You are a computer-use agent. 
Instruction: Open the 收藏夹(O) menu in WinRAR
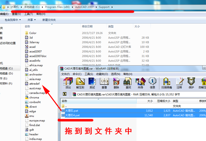pos(102,74)
